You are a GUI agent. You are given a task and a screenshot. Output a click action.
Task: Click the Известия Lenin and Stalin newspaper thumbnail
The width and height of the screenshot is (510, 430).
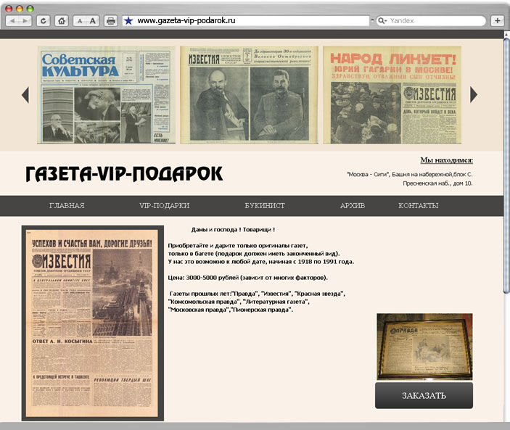tap(249, 95)
